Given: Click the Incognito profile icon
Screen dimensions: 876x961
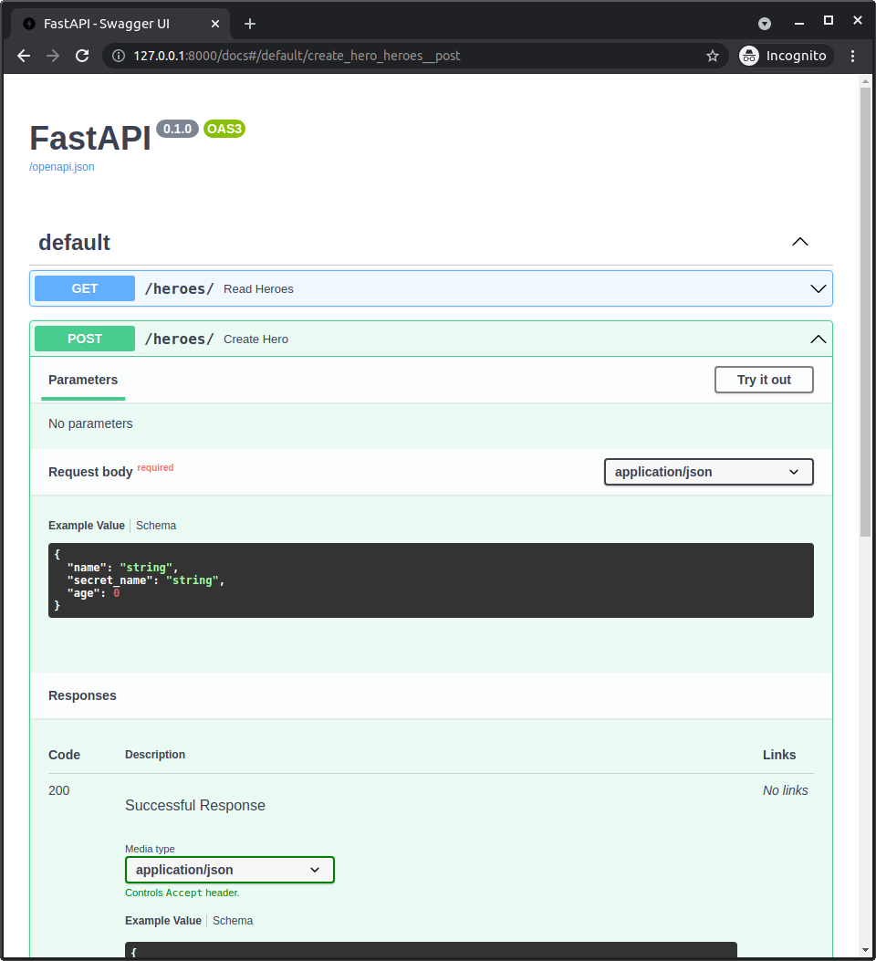Looking at the screenshot, I should tap(748, 55).
